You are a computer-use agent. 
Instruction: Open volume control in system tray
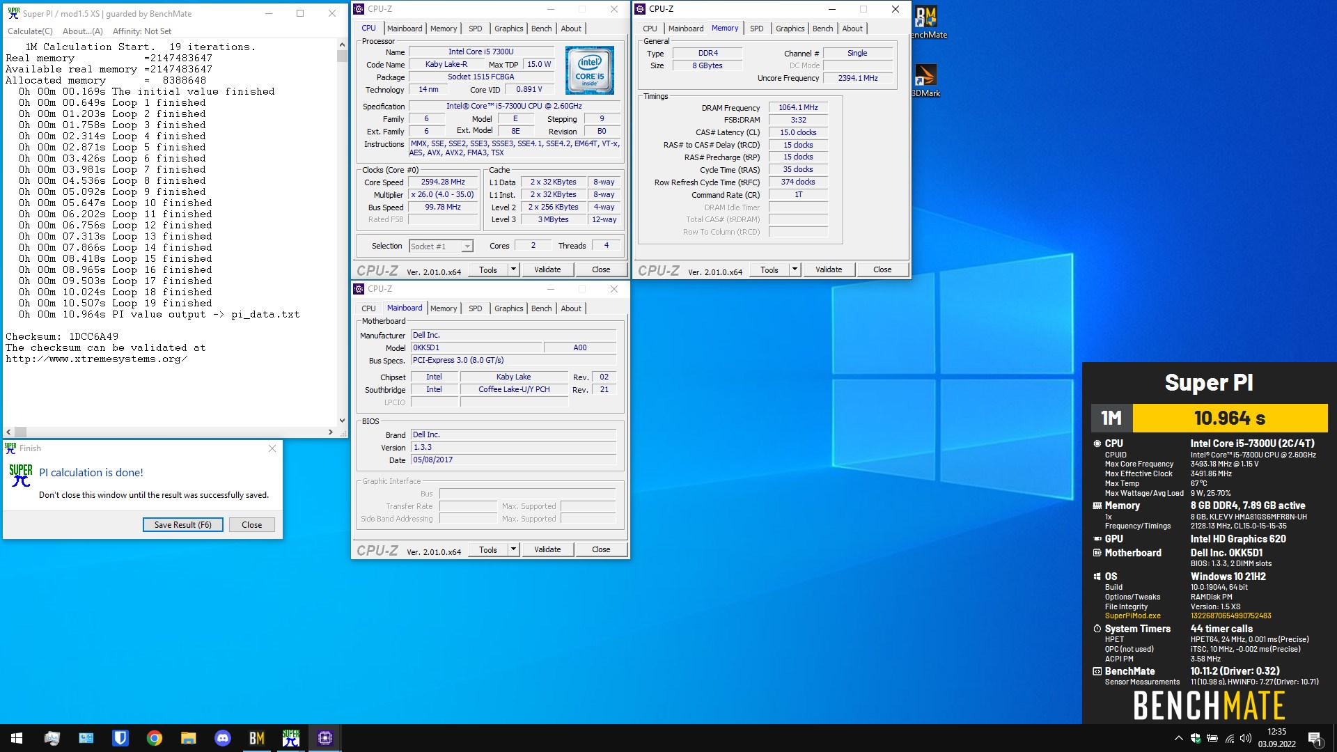1246,738
